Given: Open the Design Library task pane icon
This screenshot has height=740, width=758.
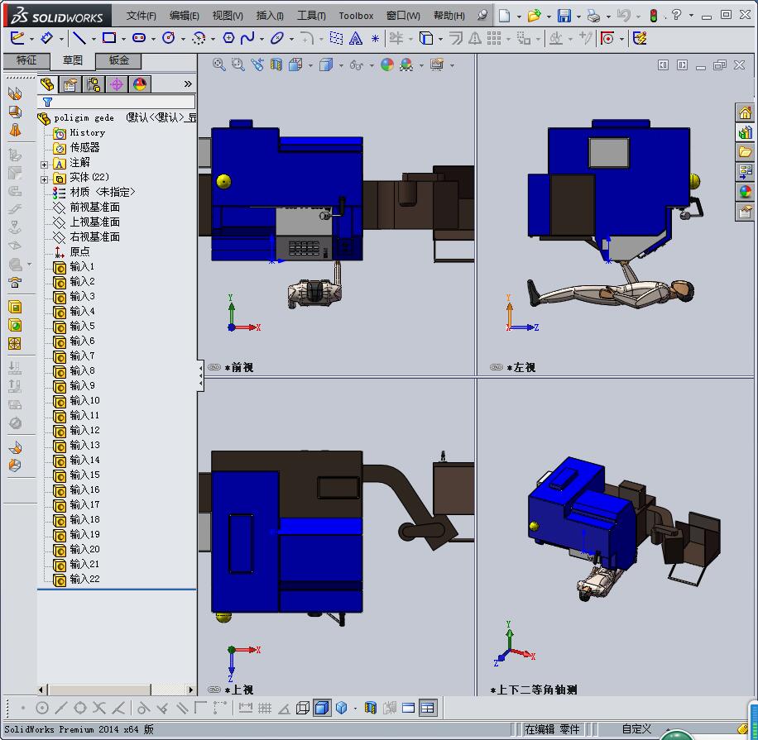Looking at the screenshot, I should click(x=745, y=132).
